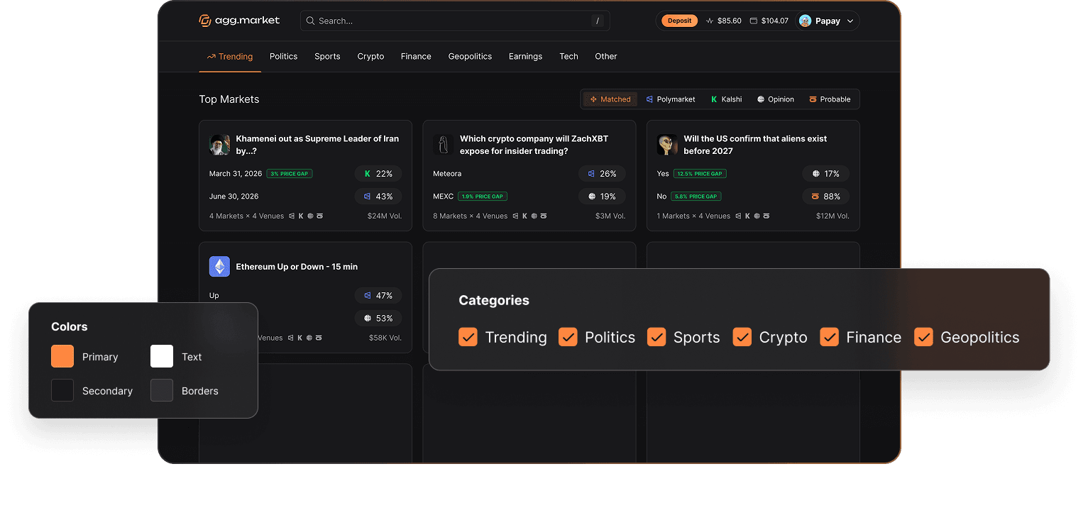
Task: Open the Ethereum Up or Down market title
Action: click(x=297, y=267)
